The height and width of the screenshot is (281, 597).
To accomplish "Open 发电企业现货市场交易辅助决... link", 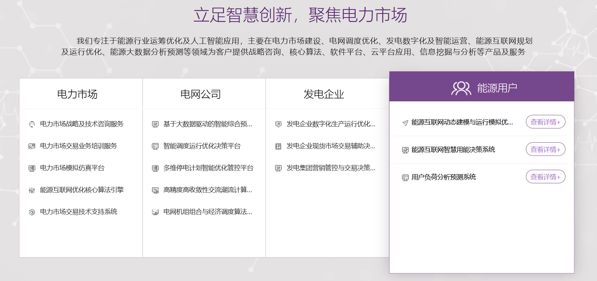I will click(x=331, y=146).
